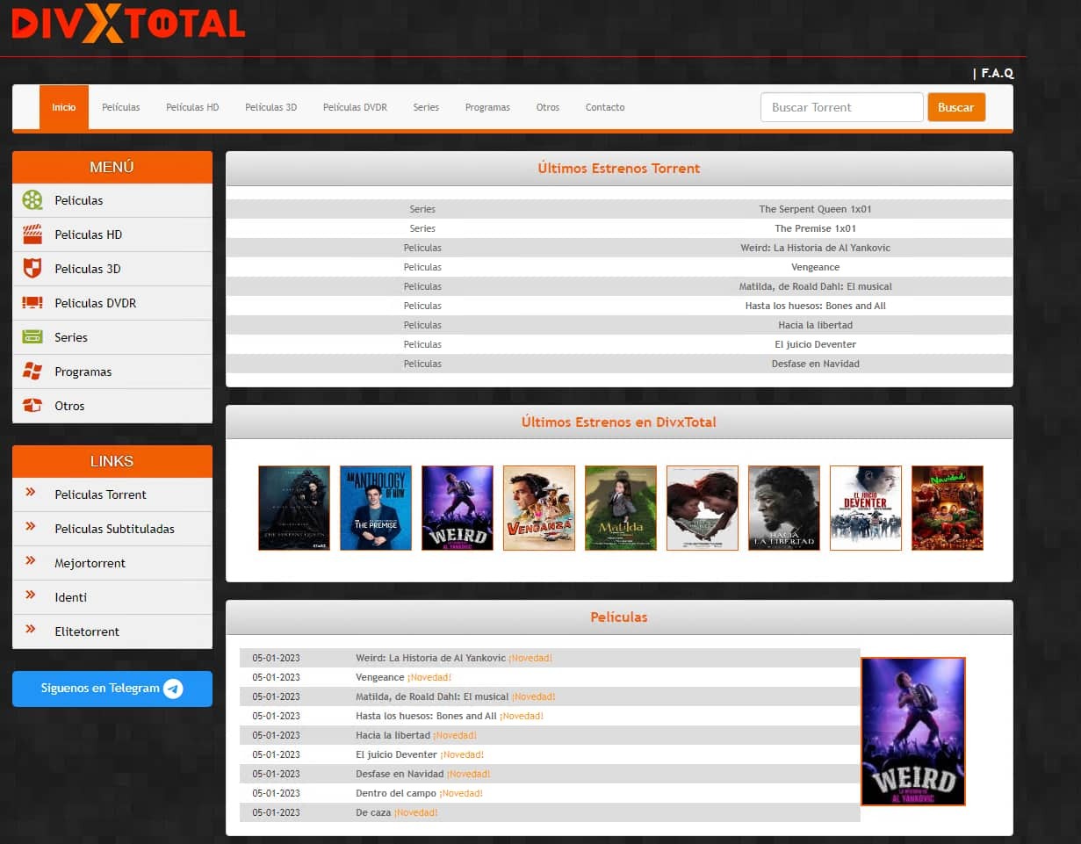Click the Windows flag icon beside Programas

pyautogui.click(x=32, y=372)
